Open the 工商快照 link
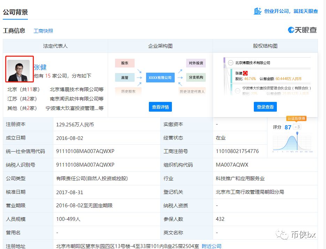The height and width of the screenshot is (249, 326). point(43,31)
